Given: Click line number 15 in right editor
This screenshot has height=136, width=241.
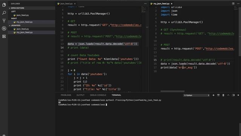Looking at the screenshot, I should click(x=155, y=60).
